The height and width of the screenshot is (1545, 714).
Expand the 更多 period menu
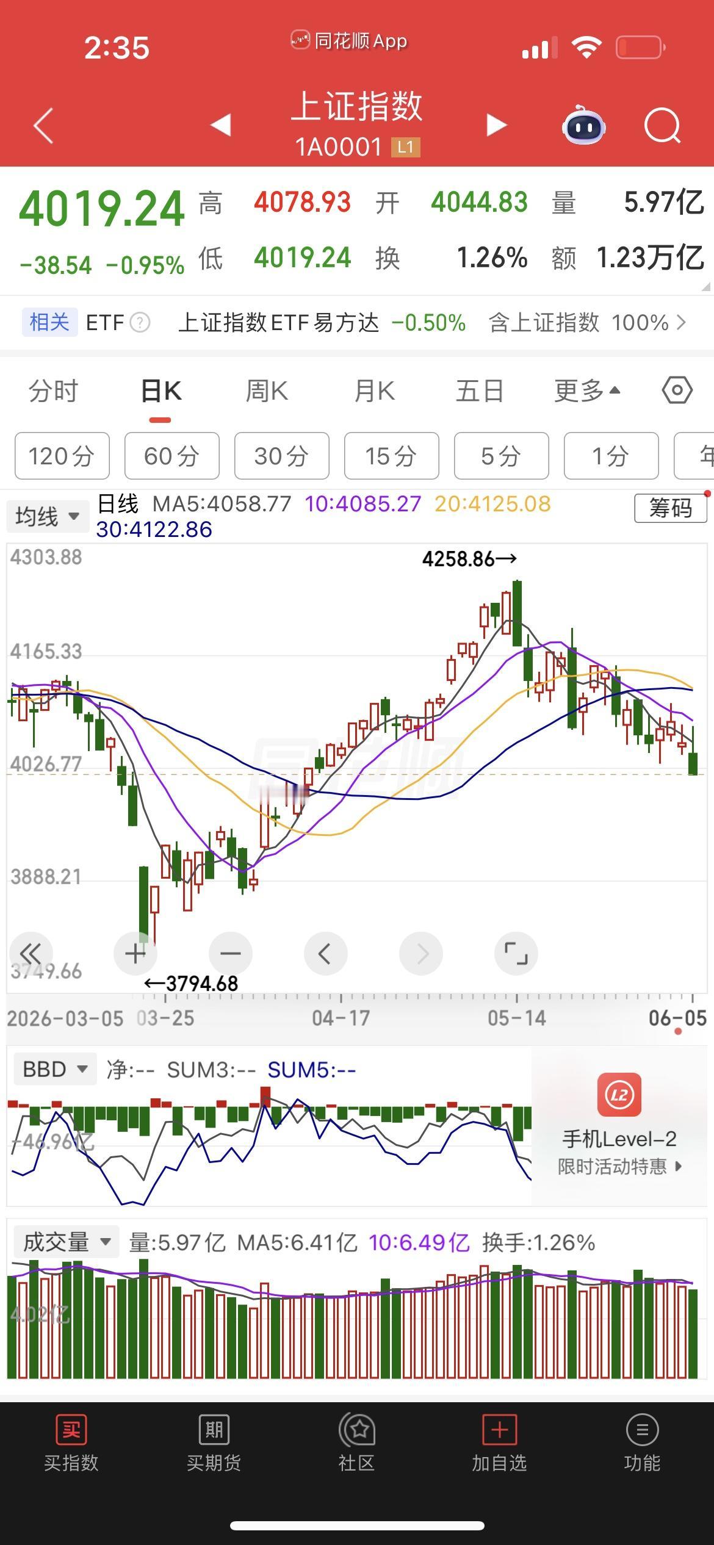click(587, 391)
